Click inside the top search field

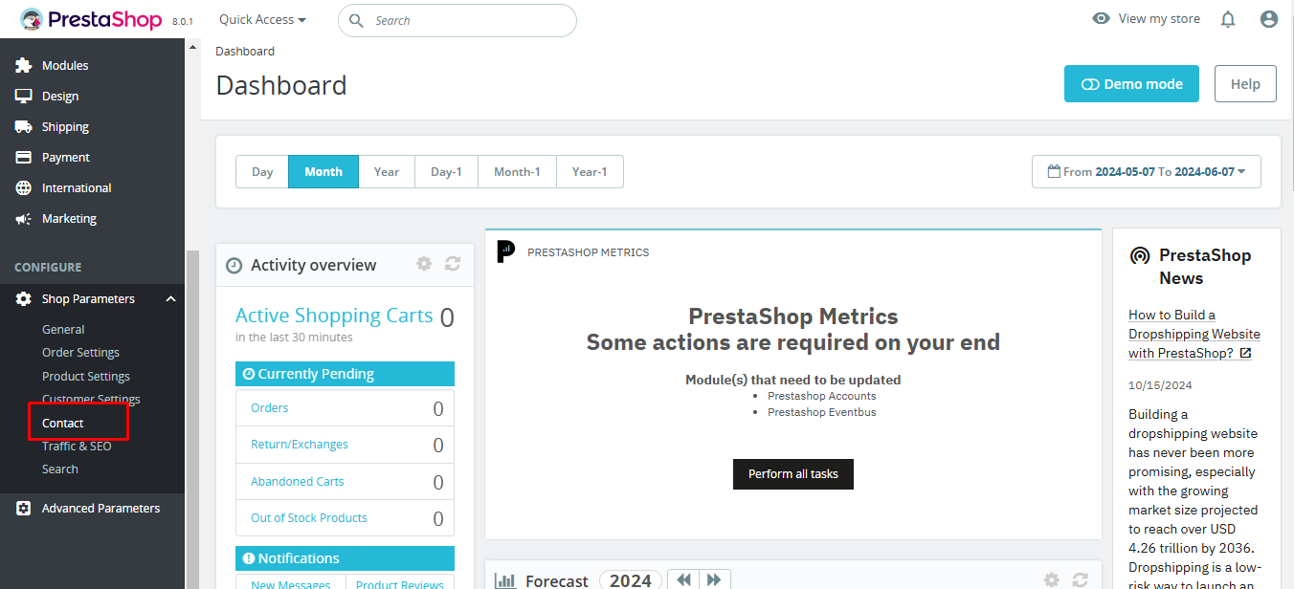pos(457,20)
